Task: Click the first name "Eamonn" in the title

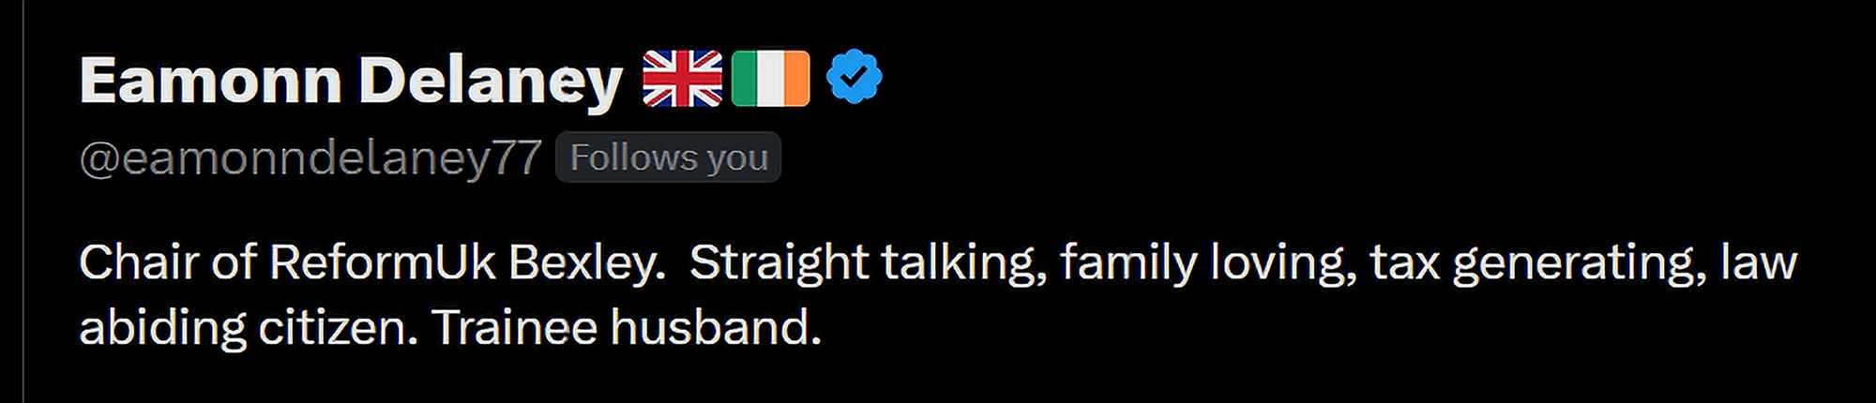Action: [x=210, y=81]
